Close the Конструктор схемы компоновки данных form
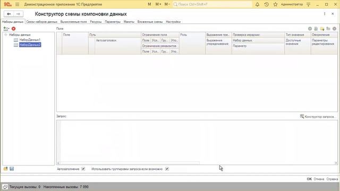Image resolution: width=340 pixels, height=191 pixels. click(x=333, y=14)
